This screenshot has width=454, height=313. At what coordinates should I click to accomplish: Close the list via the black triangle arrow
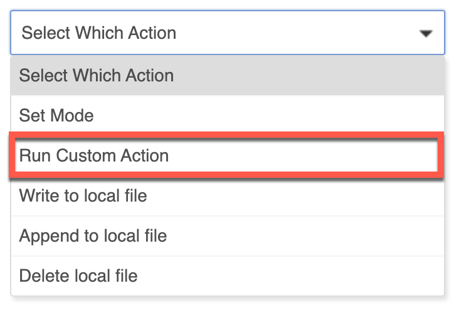coord(426,34)
